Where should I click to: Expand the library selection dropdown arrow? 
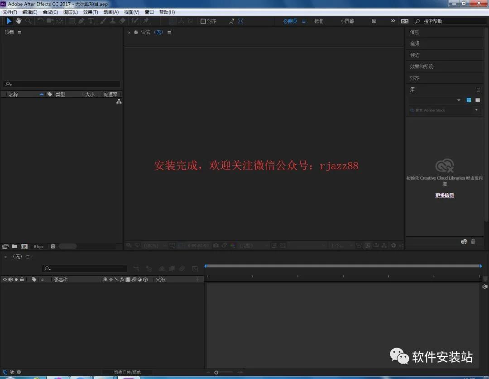pos(459,100)
